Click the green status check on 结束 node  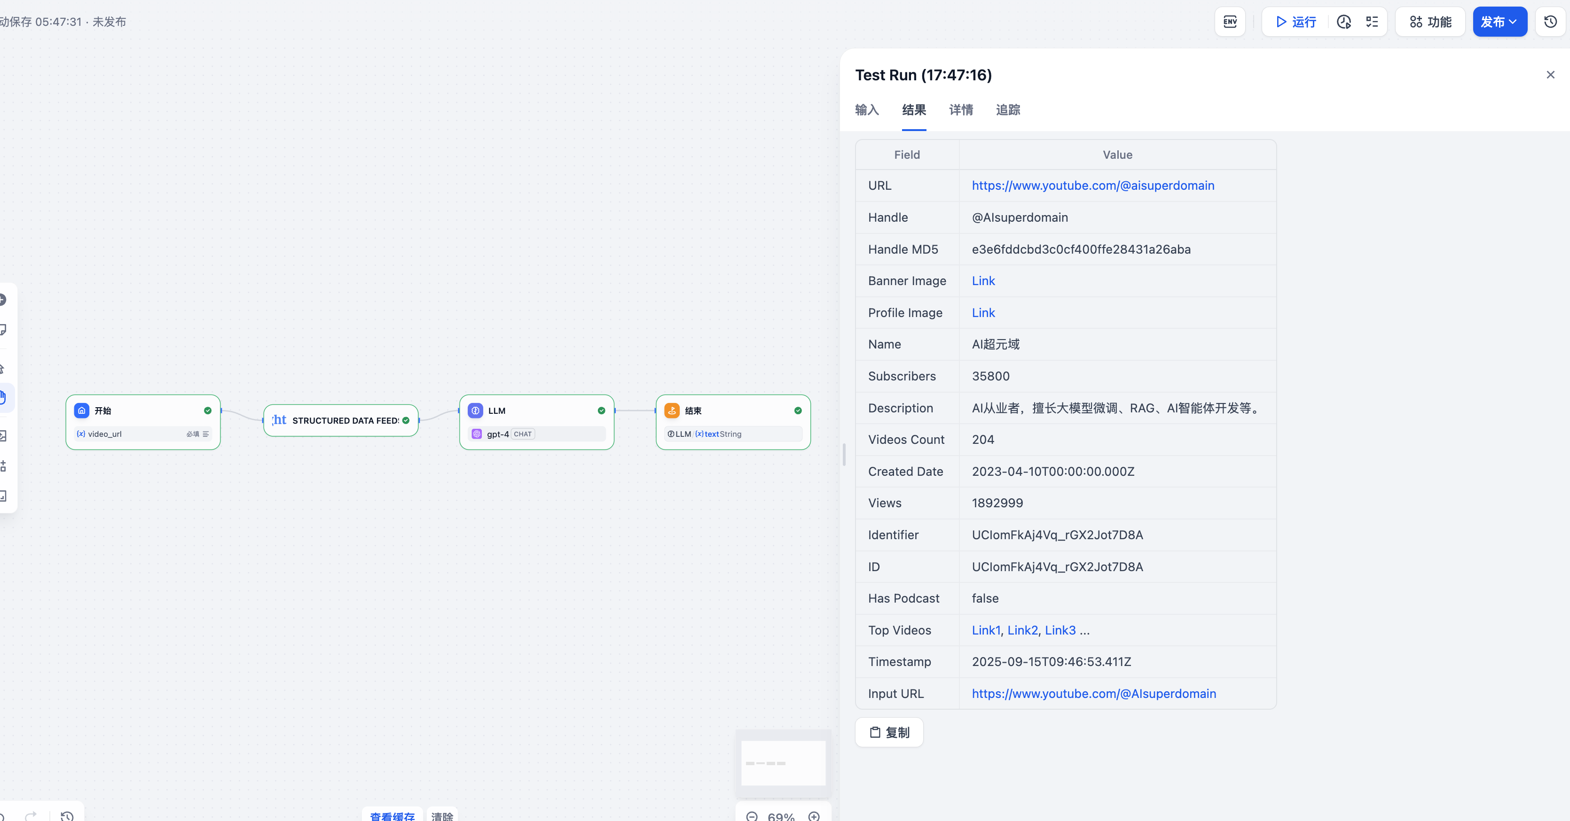[798, 410]
